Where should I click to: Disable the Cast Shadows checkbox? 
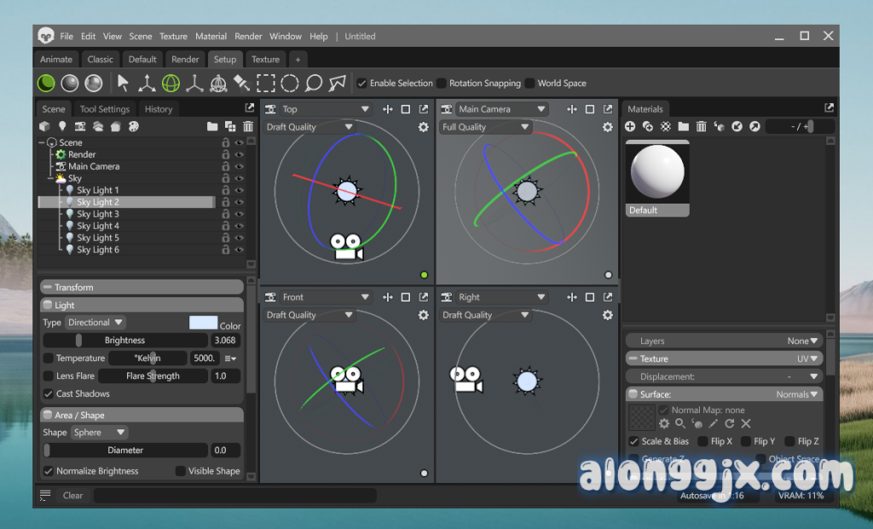pos(49,394)
